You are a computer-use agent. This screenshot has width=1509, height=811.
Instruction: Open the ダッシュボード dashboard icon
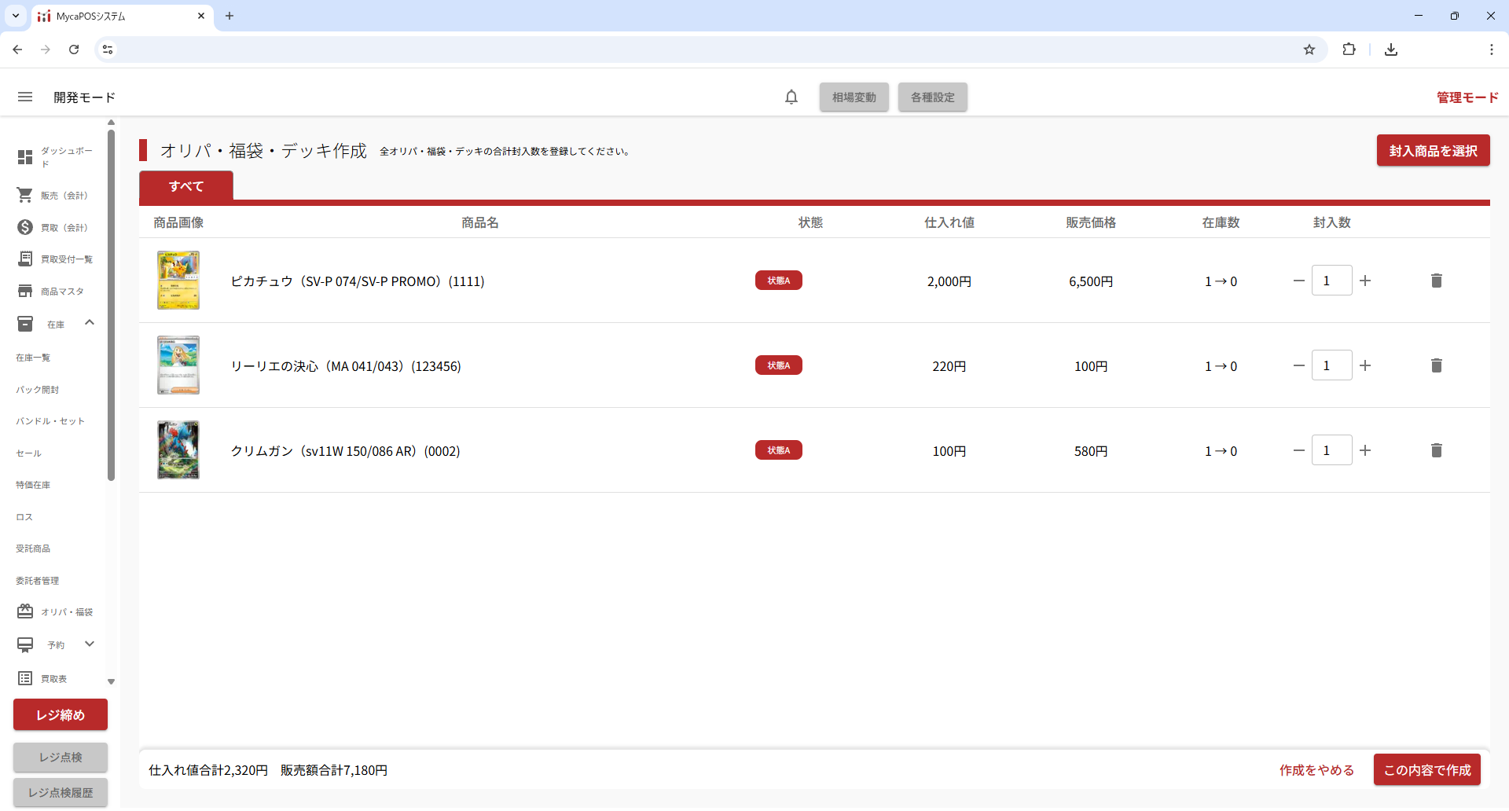[x=25, y=157]
